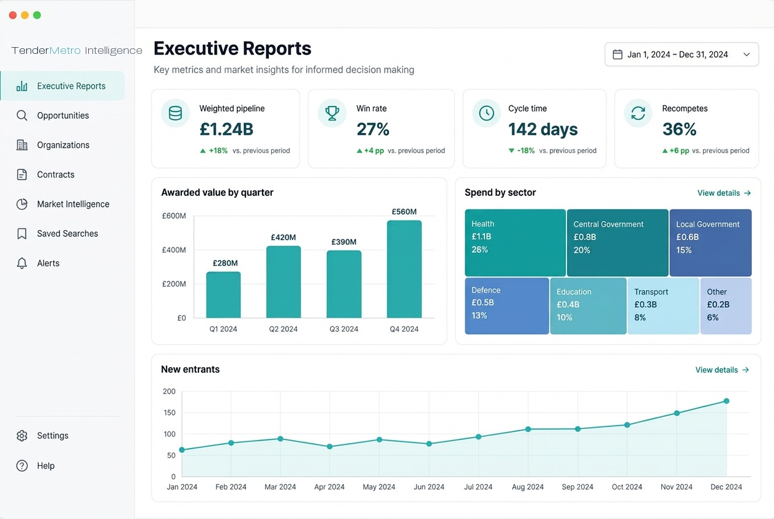Image resolution: width=774 pixels, height=519 pixels.
Task: Open Saved Searches
Action: (62, 234)
